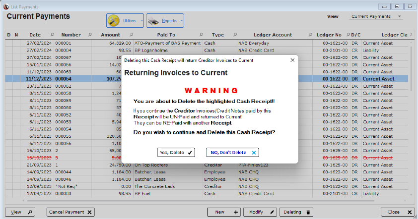Viewport: 418px width, 219px height.
Task: Click the View button at the bottom left
Action: [20, 212]
